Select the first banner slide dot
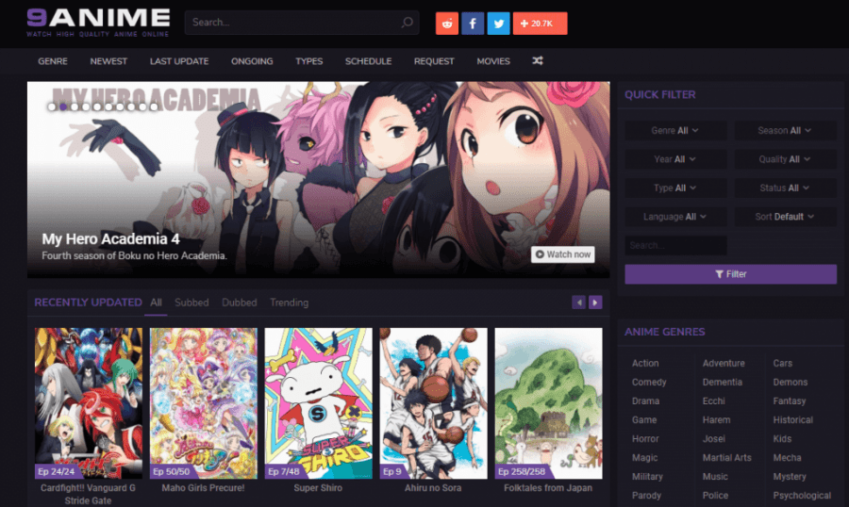Screen dimensions: 849x507 pos(52,107)
